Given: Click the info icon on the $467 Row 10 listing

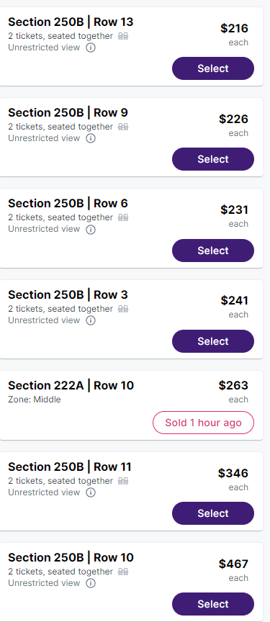Looking at the screenshot, I should click(x=91, y=583).
